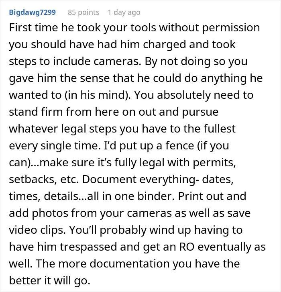Screen dimensions: 281x292
Task: Click the word 'charged' in the comment
Action: click(164, 45)
